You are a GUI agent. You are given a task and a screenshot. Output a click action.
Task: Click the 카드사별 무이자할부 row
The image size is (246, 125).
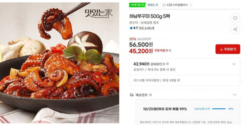(x=185, y=80)
